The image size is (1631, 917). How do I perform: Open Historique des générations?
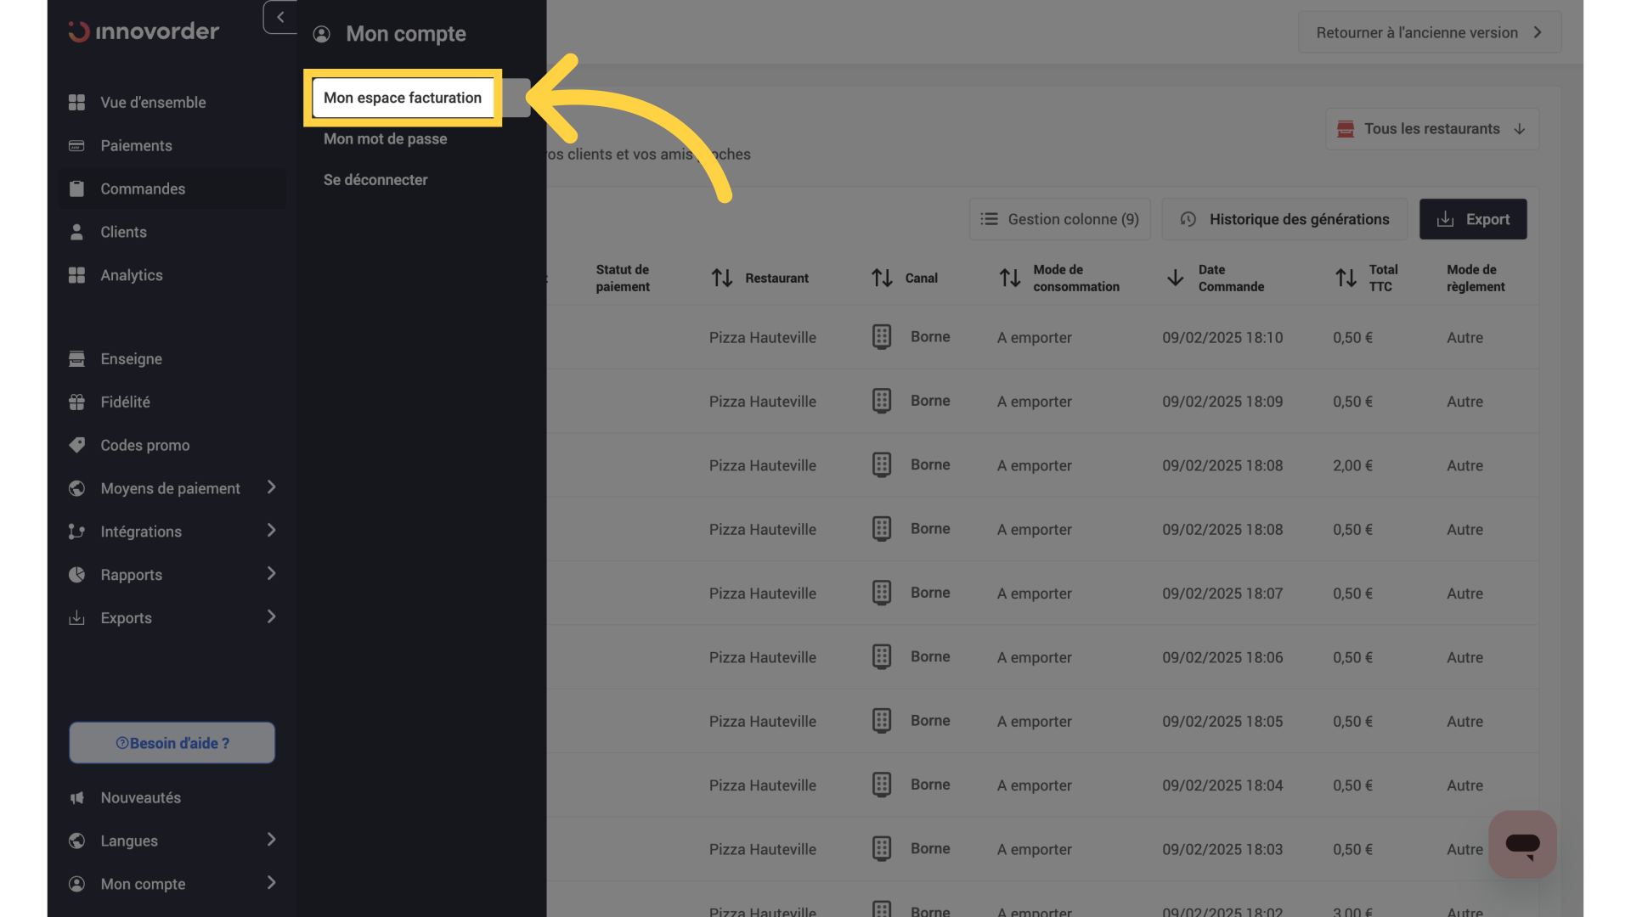[1284, 219]
